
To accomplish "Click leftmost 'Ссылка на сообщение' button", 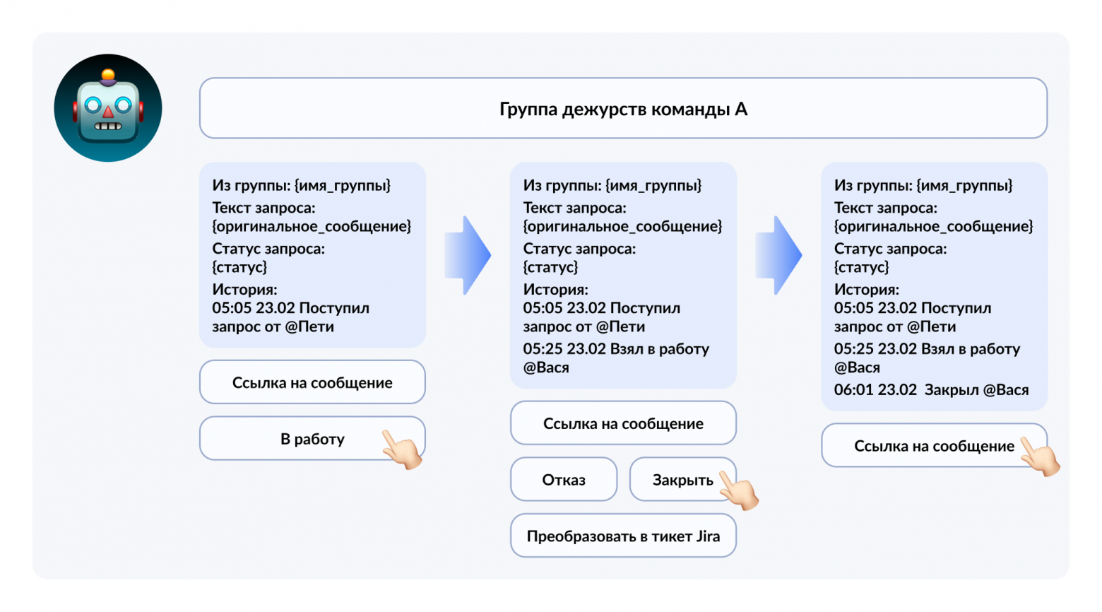I will pyautogui.click(x=312, y=382).
